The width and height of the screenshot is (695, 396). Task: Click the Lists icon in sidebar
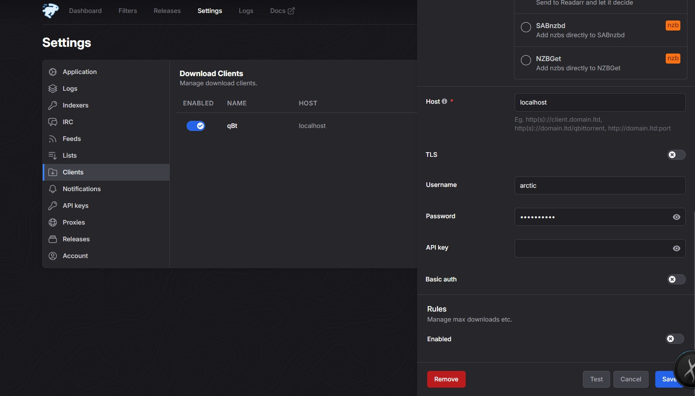53,156
